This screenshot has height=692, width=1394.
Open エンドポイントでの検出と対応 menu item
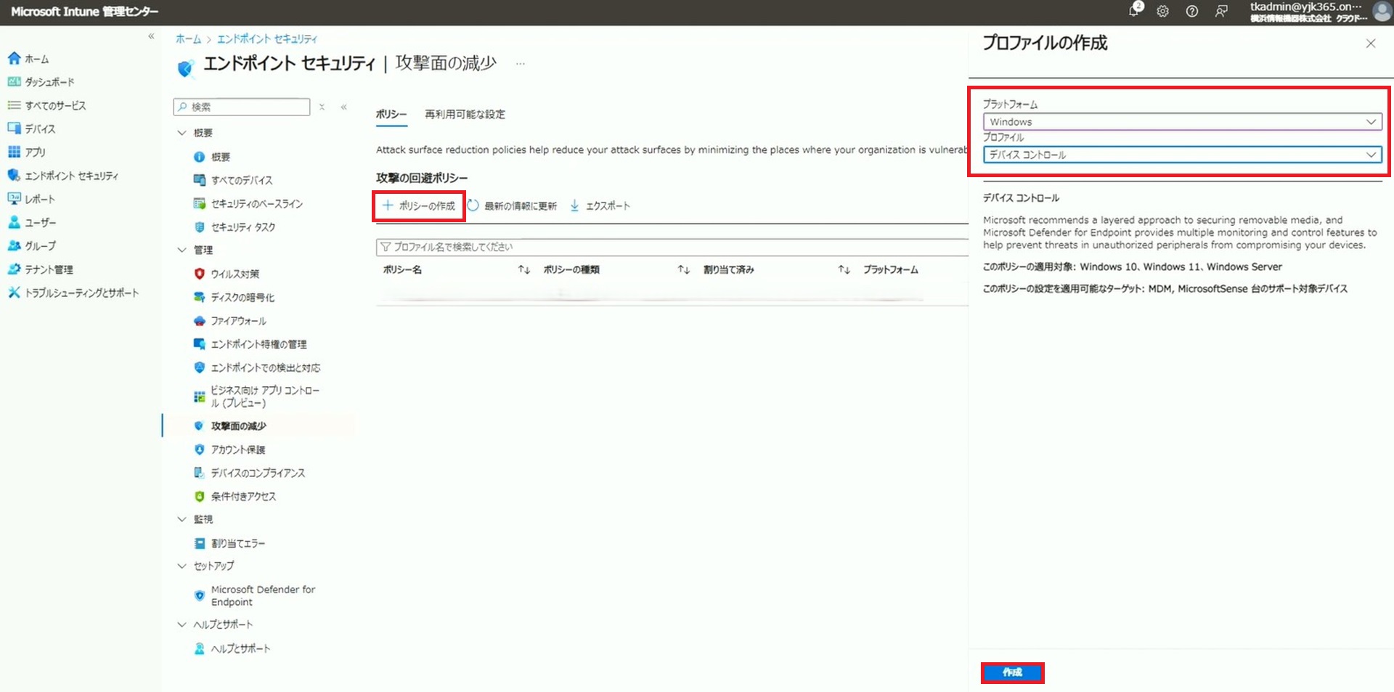point(265,367)
